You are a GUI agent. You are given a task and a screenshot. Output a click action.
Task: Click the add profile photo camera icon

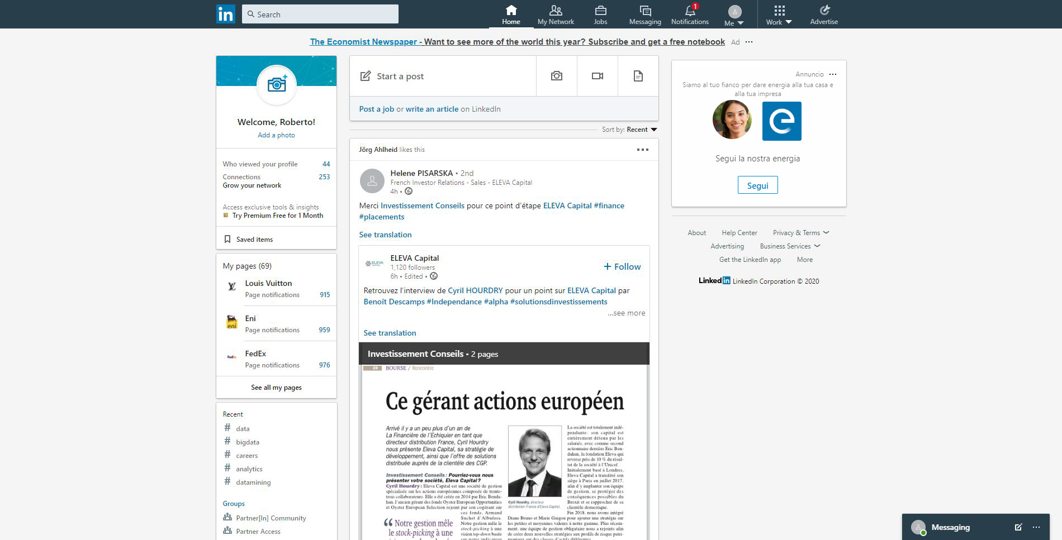[277, 84]
